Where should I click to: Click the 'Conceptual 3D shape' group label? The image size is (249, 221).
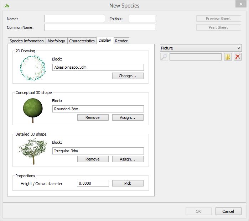coord(33,93)
